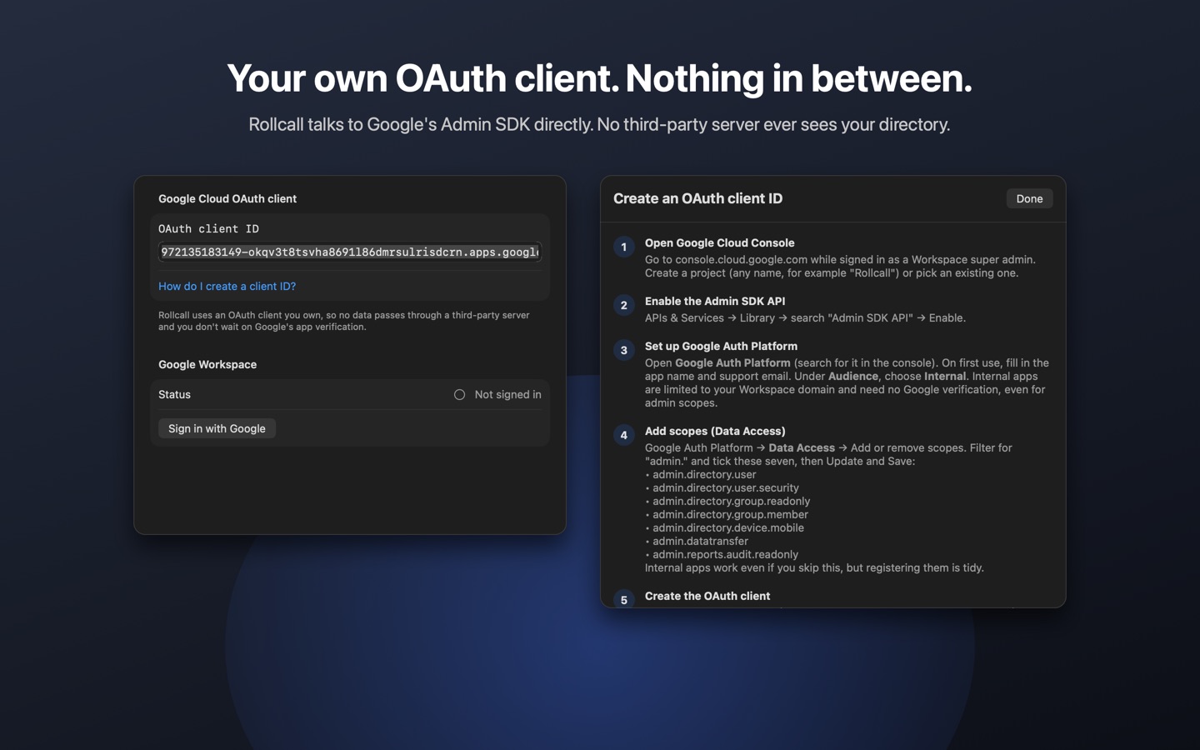Open "How do I create a client ID?" link
Image resolution: width=1200 pixels, height=750 pixels.
pos(227,286)
